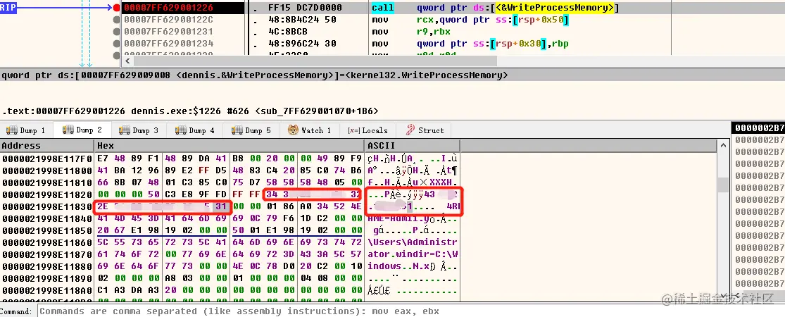Toggle the red breakpoint at 00007FF629001226
Viewport: 785px width, 317px height.
pyautogui.click(x=117, y=8)
